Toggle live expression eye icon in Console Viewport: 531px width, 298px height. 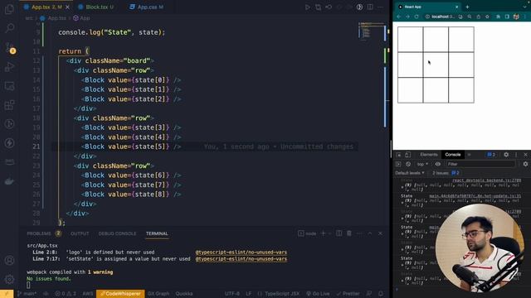click(x=437, y=164)
